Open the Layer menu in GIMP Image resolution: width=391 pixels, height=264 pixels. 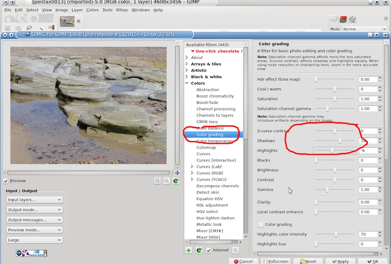pos(77,10)
